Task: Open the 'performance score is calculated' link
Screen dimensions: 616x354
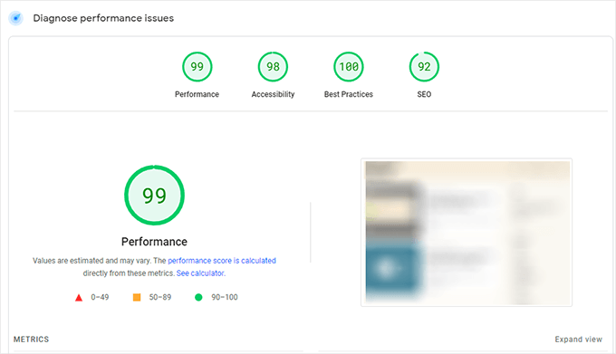Action: [222, 261]
